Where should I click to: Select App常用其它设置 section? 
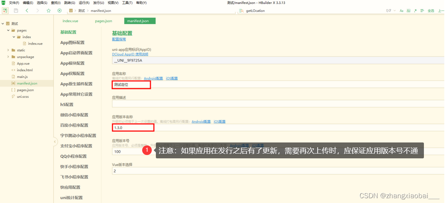77,94
